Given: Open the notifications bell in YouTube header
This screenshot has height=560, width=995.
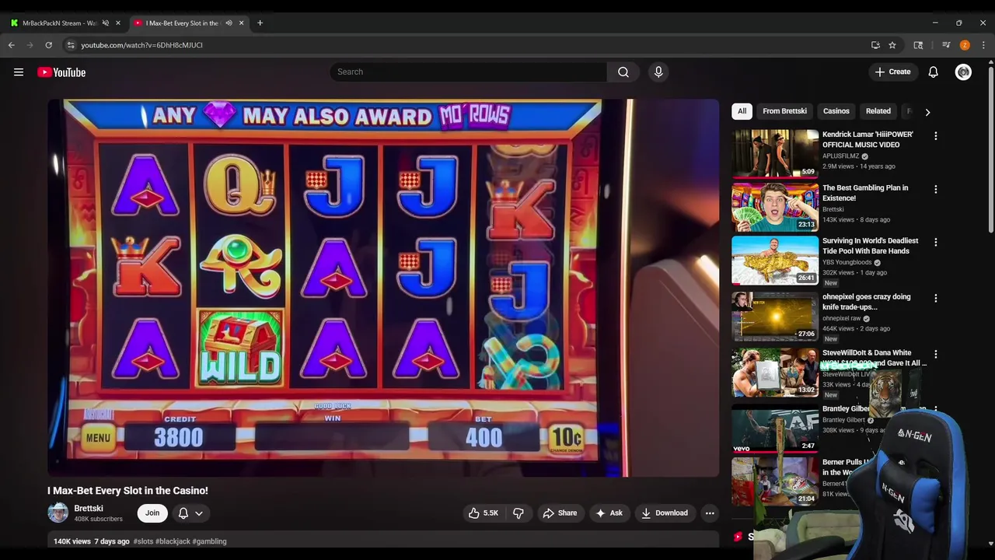Looking at the screenshot, I should pyautogui.click(x=933, y=72).
